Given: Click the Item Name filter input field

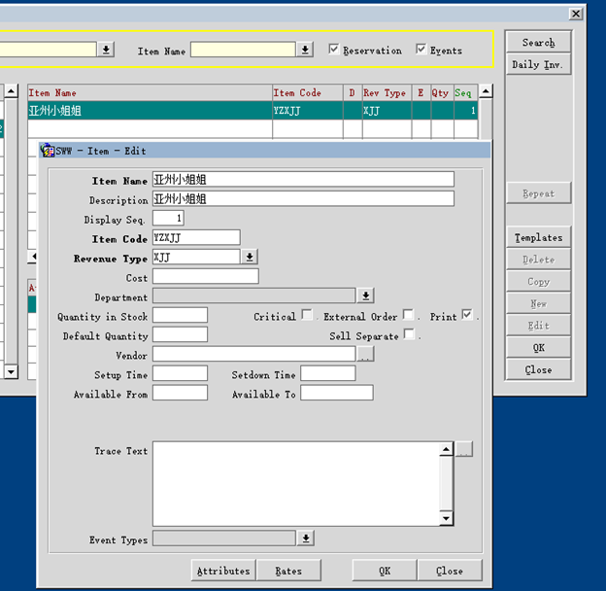Looking at the screenshot, I should tap(243, 50).
